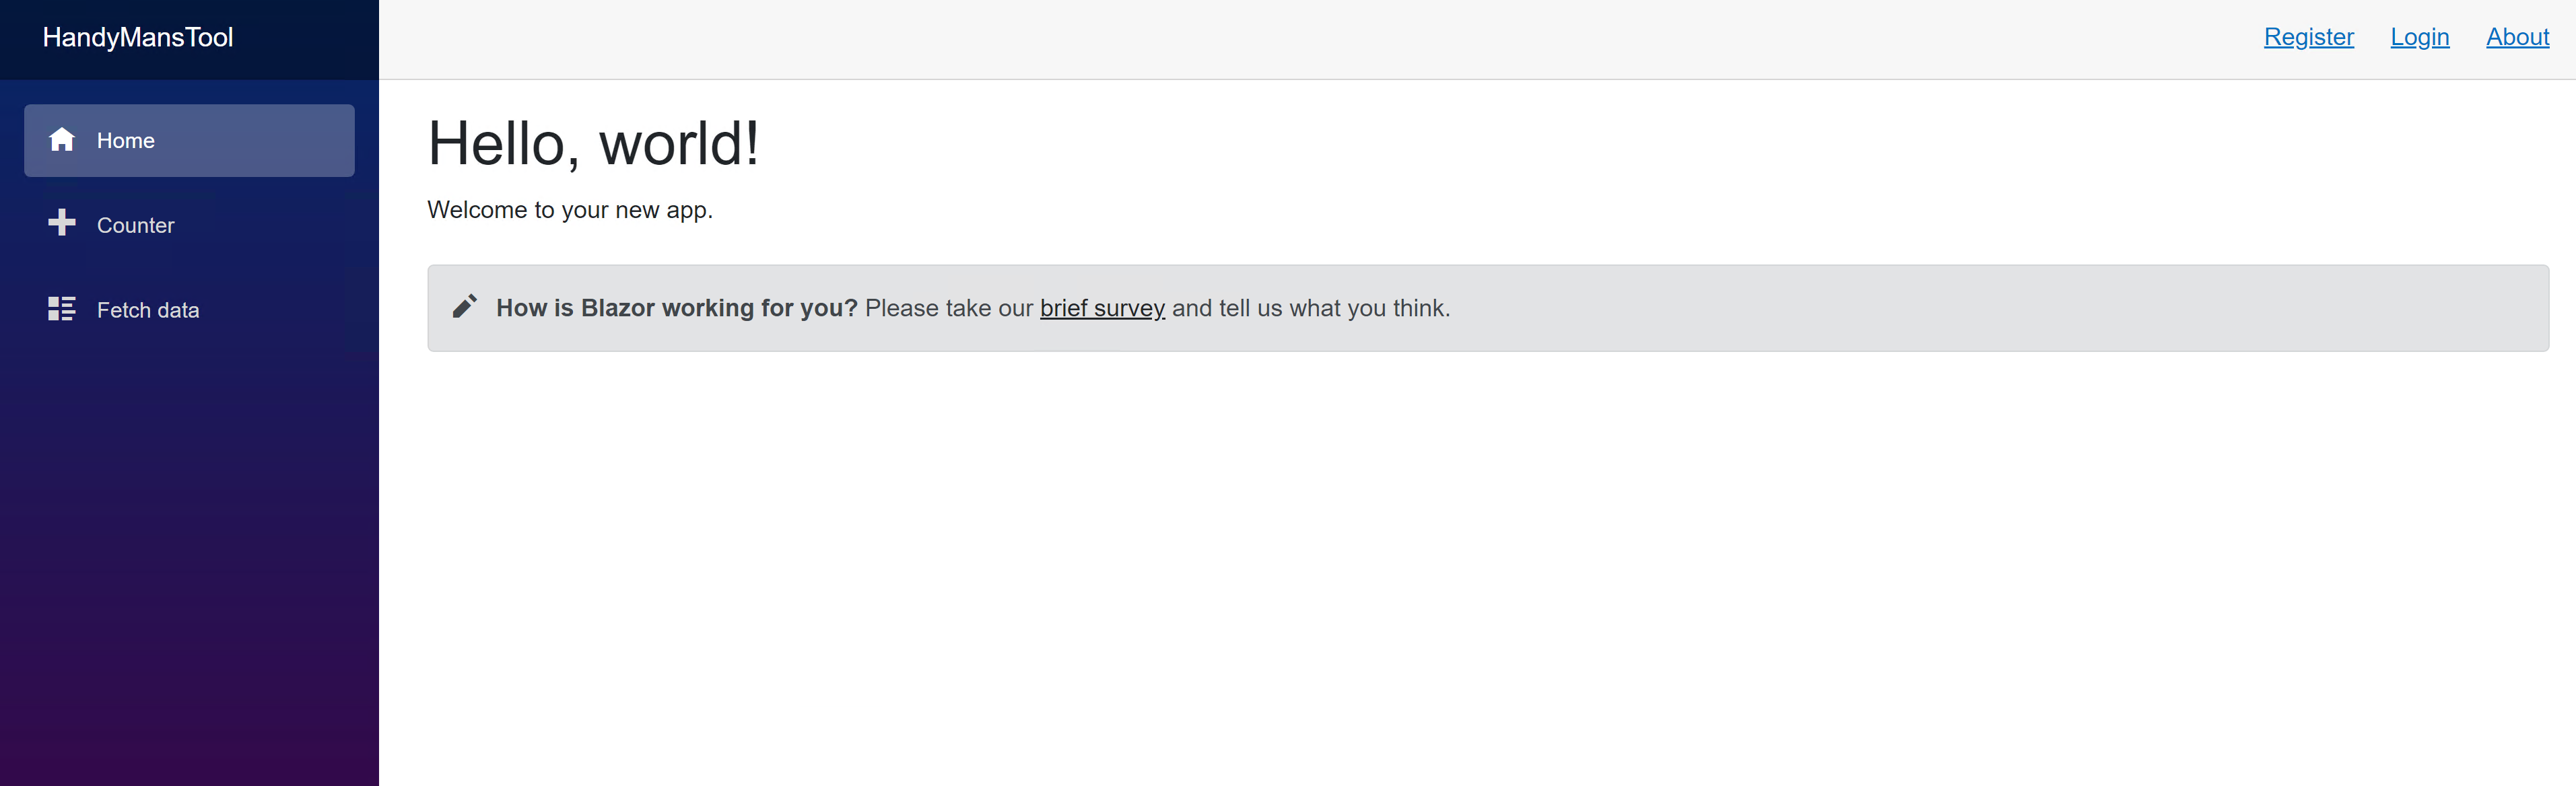The image size is (2576, 786).
Task: Select the Home label in the sidebar
Action: pyautogui.click(x=126, y=141)
